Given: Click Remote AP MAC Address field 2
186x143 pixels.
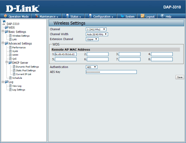Looking at the screenshot, I should 98,54.
